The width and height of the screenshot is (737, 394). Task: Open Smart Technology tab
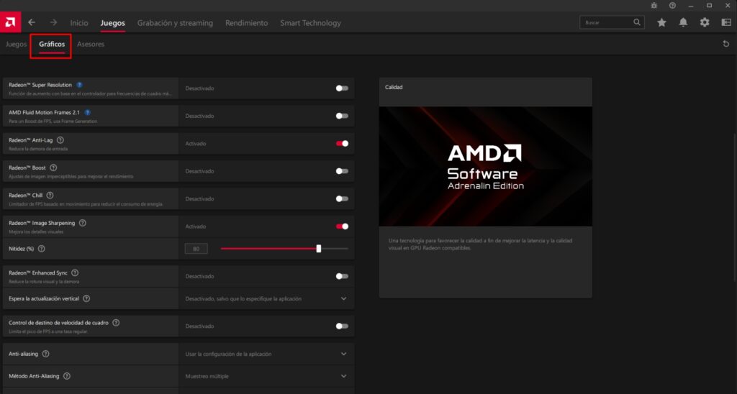tap(310, 22)
